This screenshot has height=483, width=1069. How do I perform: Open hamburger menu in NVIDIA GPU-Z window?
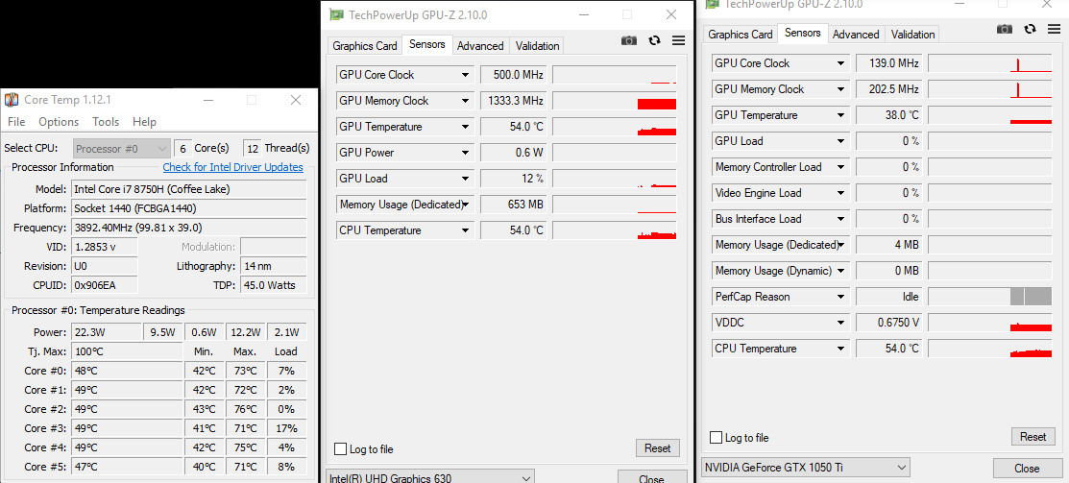(x=1054, y=29)
